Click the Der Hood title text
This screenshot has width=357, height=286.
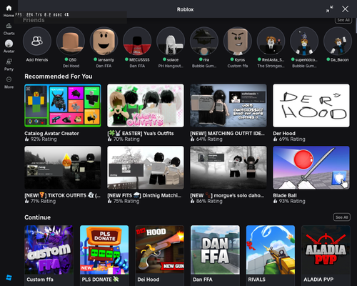(284, 134)
